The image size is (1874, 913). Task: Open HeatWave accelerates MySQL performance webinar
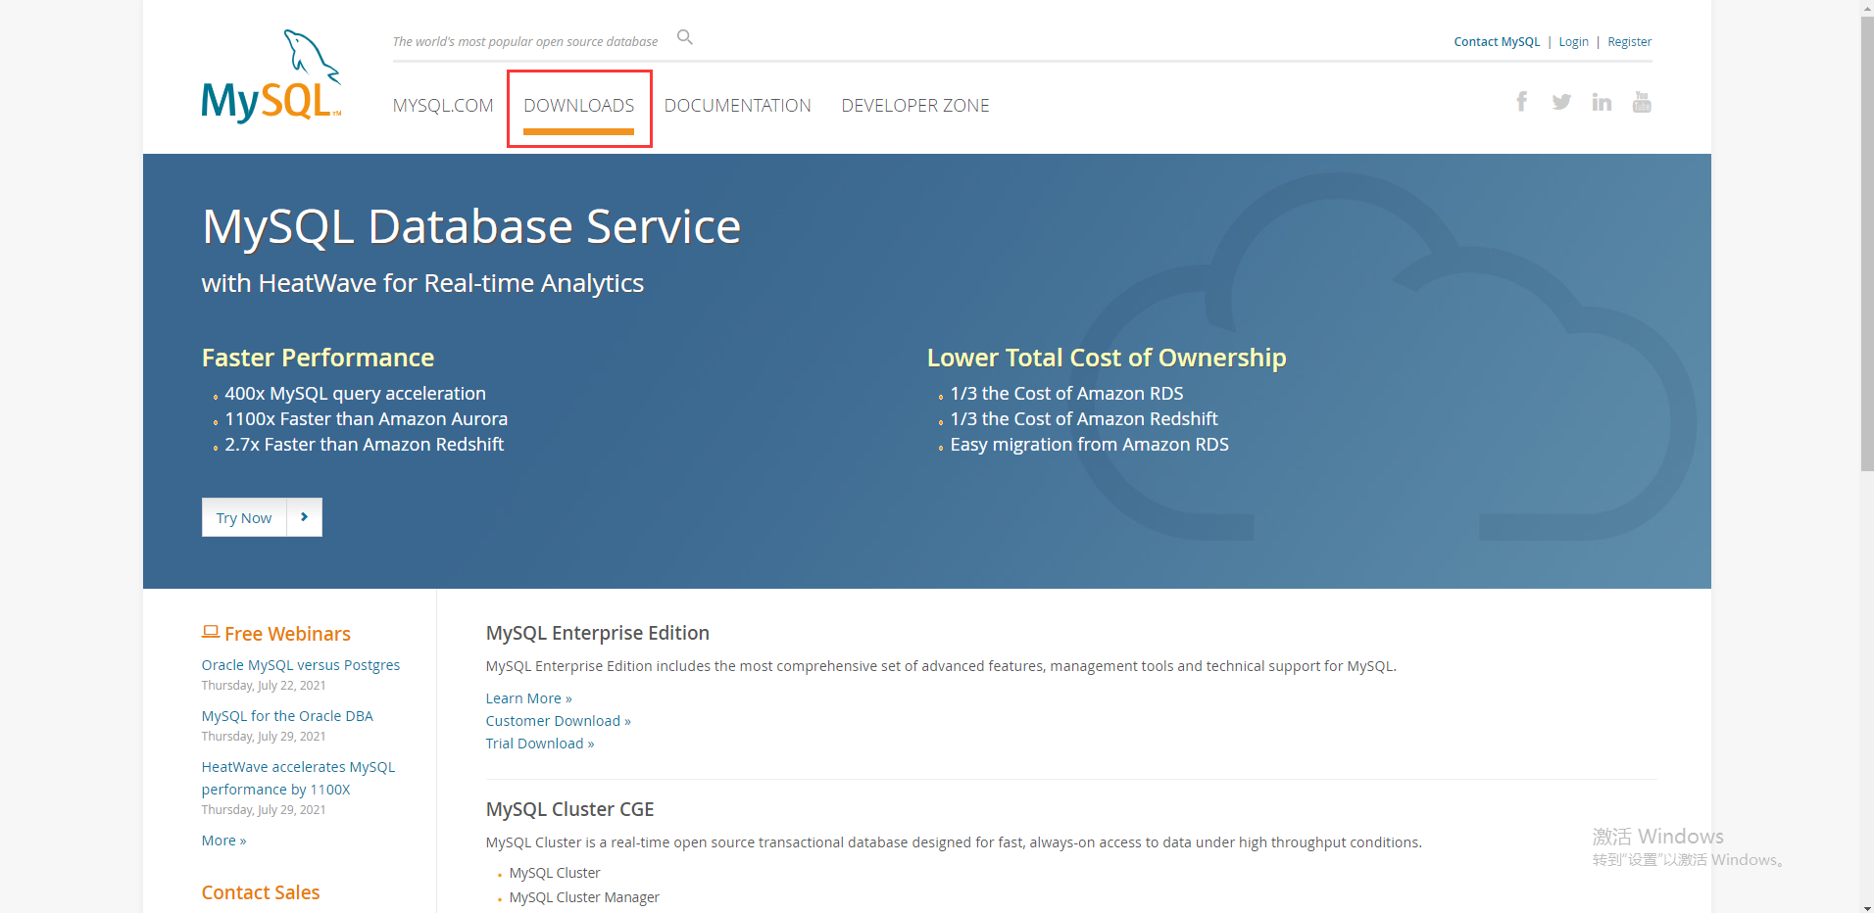pyautogui.click(x=298, y=778)
